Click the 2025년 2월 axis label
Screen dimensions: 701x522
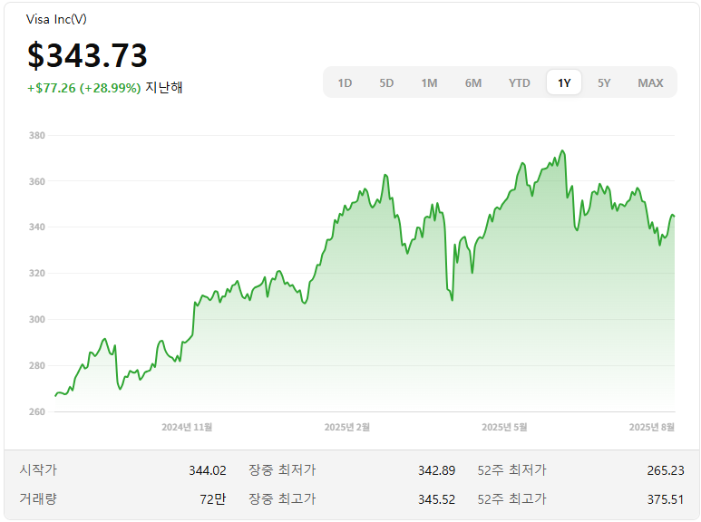(347, 427)
